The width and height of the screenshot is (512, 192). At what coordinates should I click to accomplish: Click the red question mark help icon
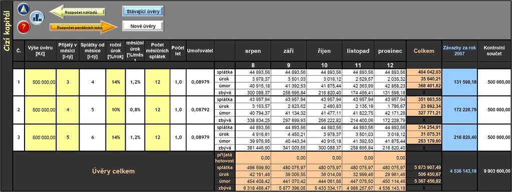click(24, 27)
